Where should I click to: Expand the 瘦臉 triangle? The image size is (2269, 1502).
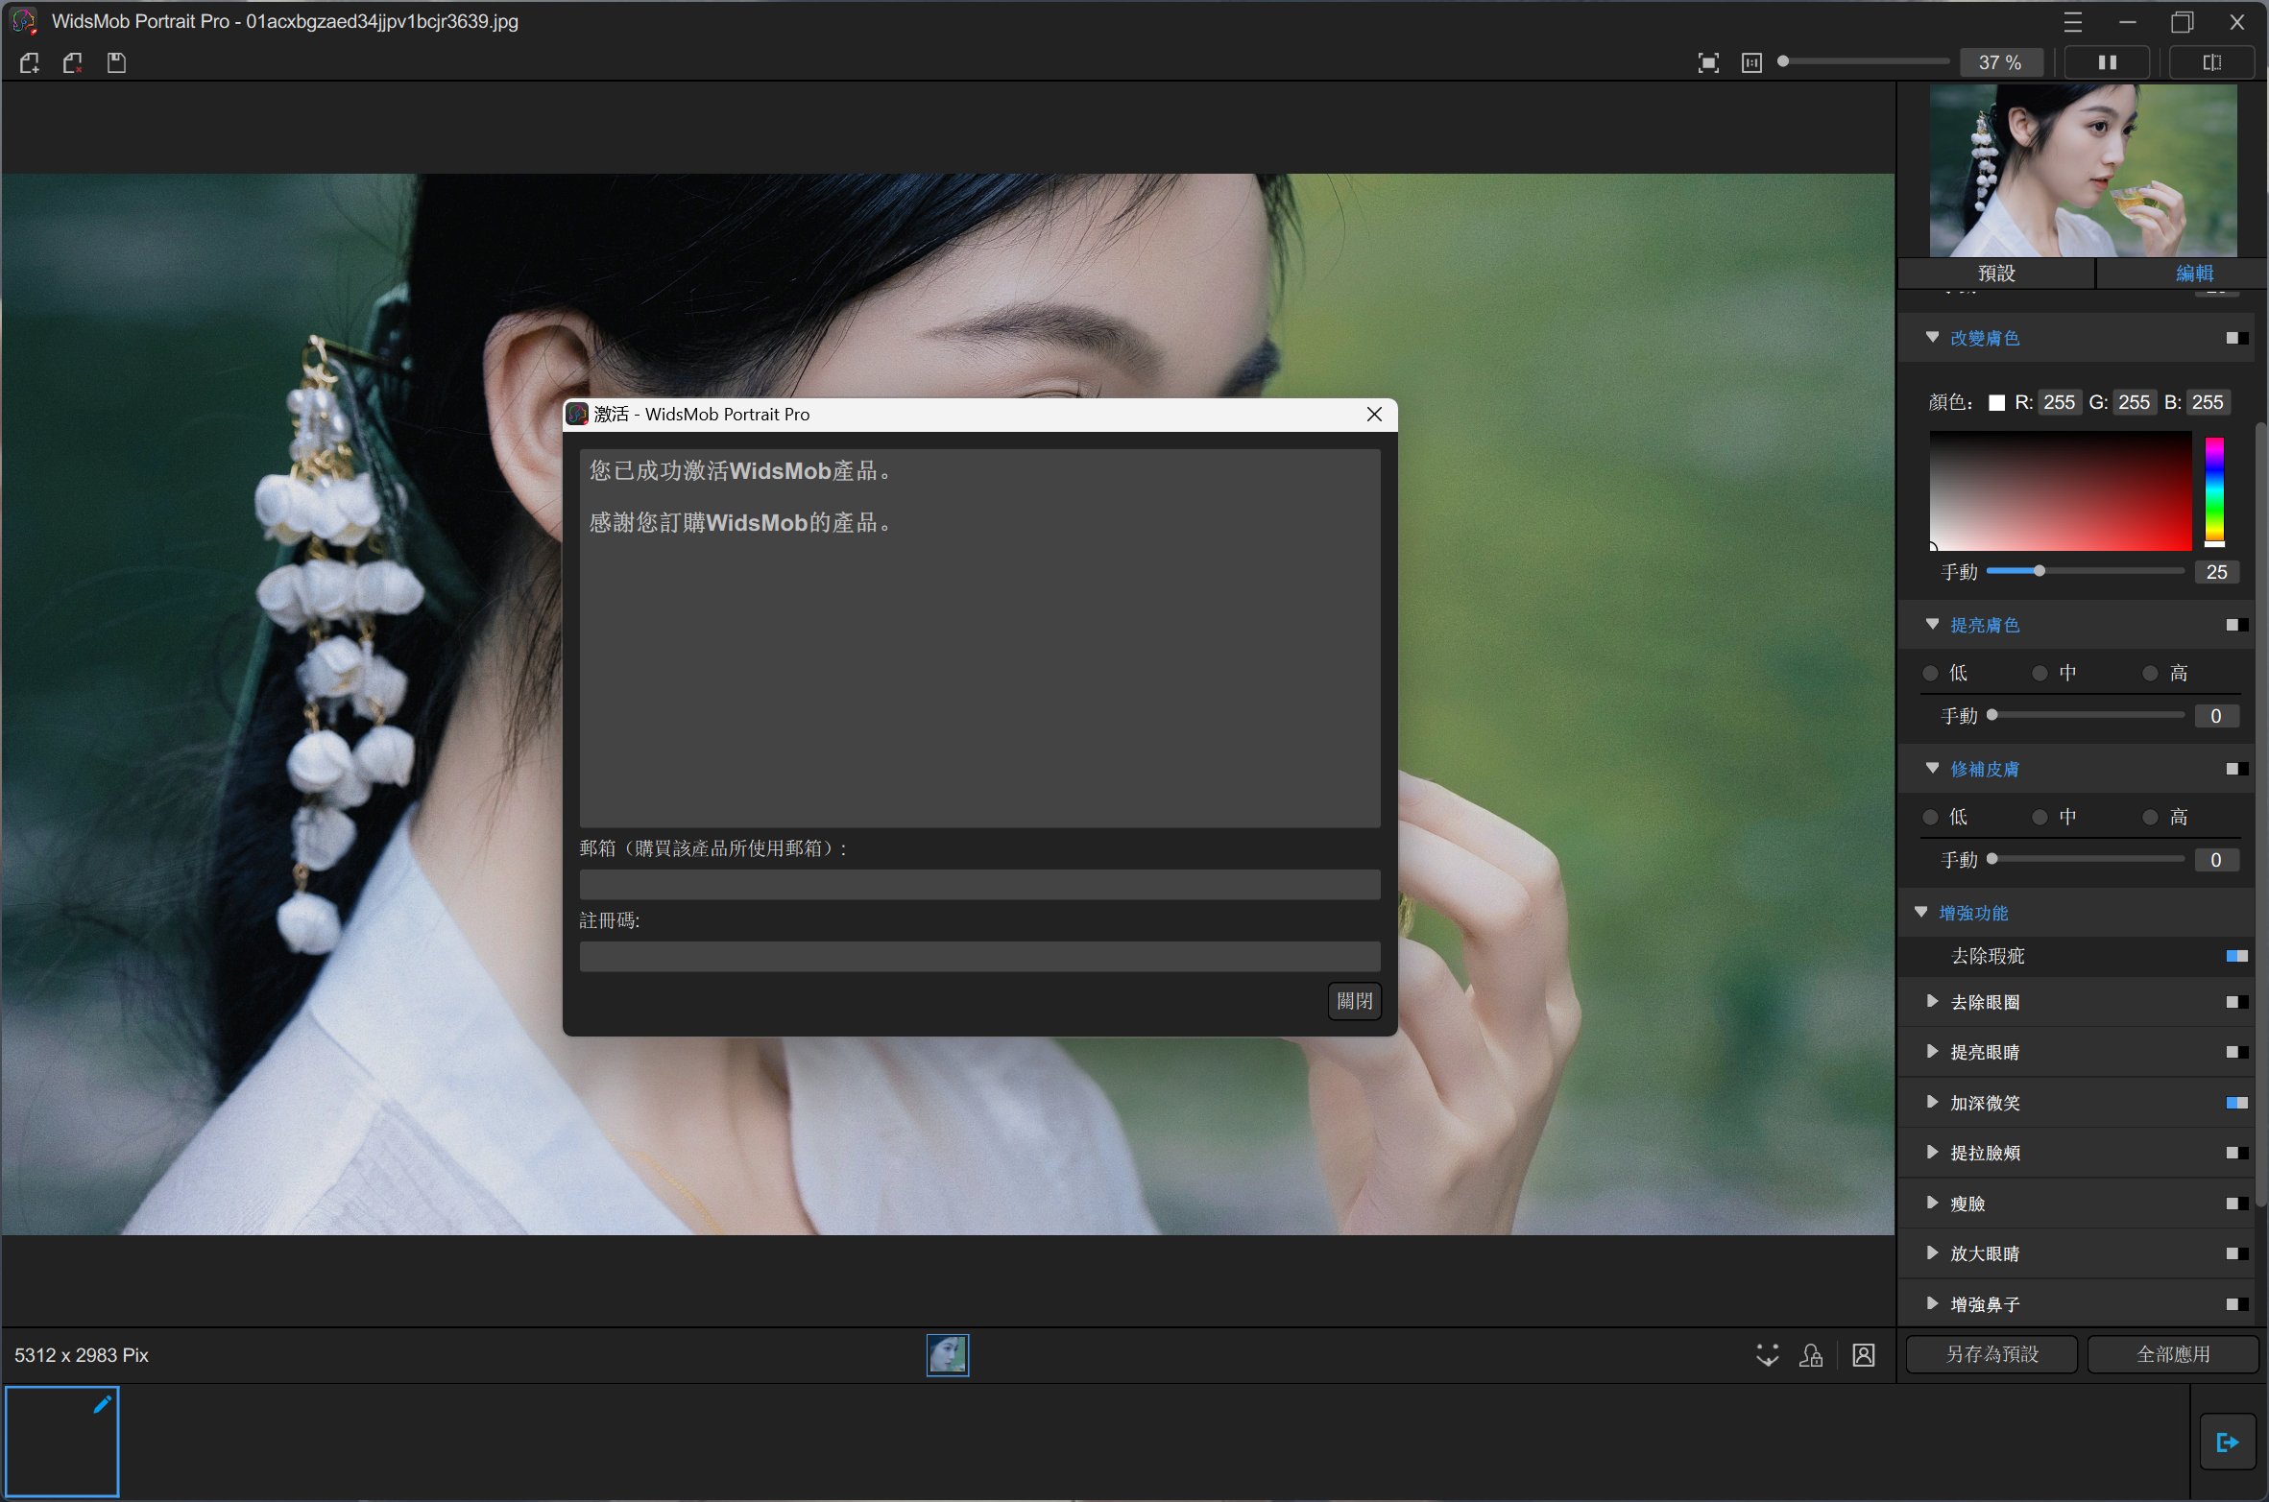point(1932,1203)
